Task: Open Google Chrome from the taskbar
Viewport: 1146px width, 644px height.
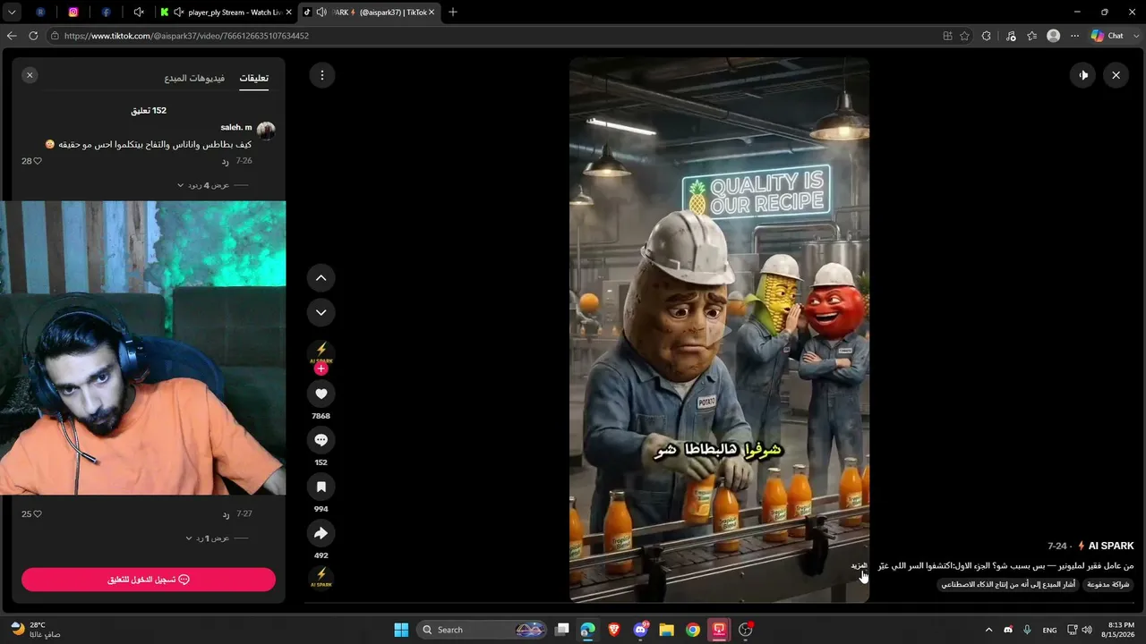Action: tap(693, 630)
